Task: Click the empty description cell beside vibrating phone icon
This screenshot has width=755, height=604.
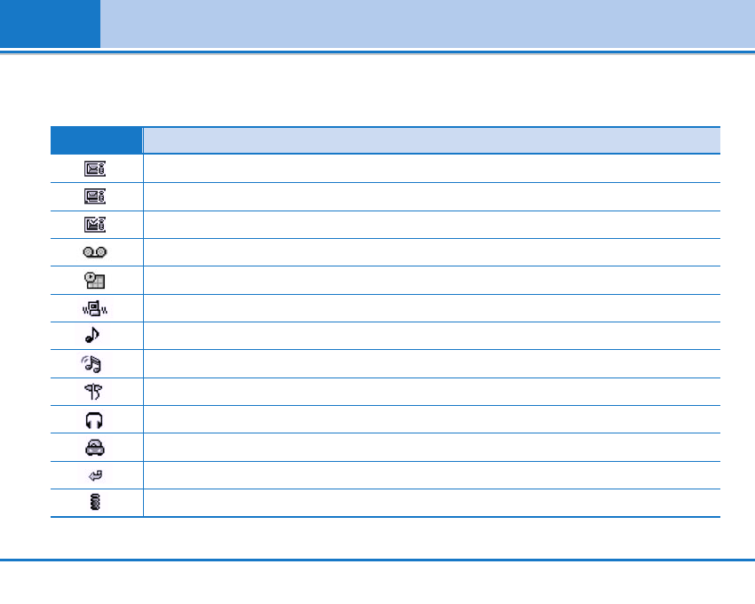Action: coord(431,309)
